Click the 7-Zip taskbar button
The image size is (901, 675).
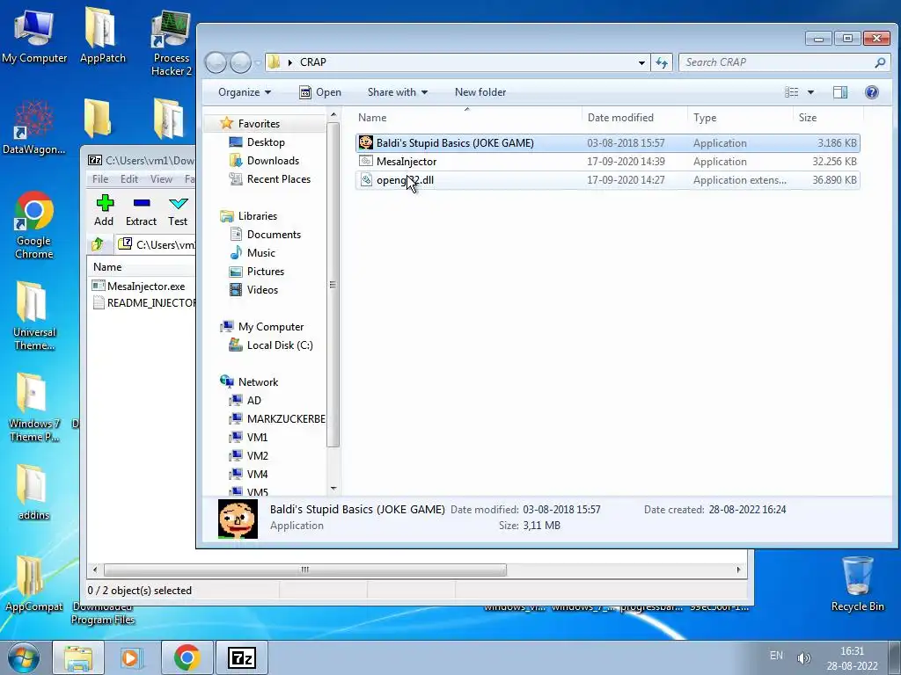point(241,657)
